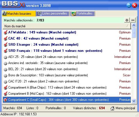Image resolution: width=139 pixels, height=117 pixels.
Task: Click Valeurs distinctes 694 value
Action: 102,108
